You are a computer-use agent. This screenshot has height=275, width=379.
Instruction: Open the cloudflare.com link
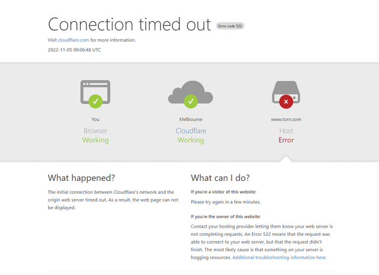coord(73,40)
